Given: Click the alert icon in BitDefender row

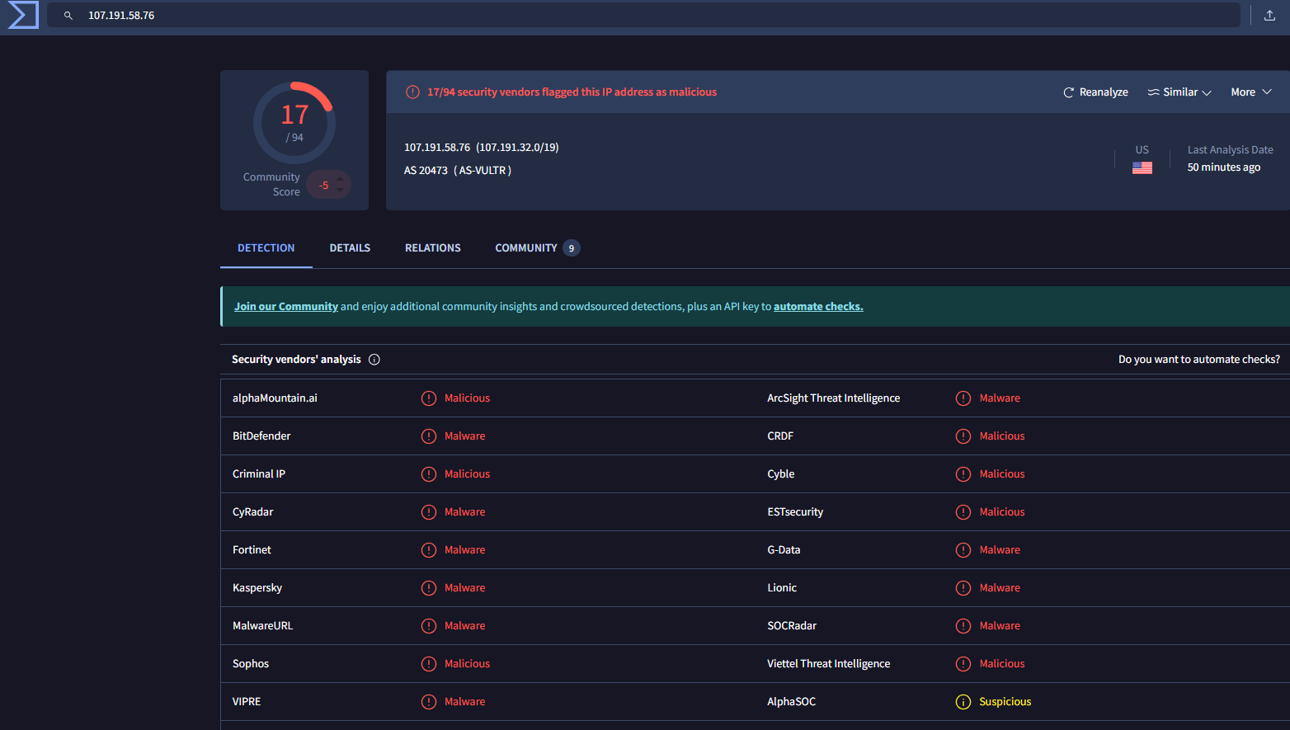Looking at the screenshot, I should coord(429,436).
